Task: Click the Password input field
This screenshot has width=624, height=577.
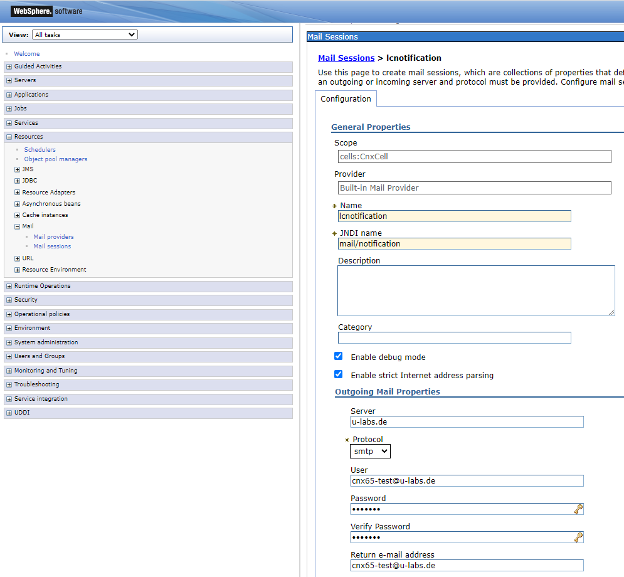Action: pyautogui.click(x=467, y=509)
